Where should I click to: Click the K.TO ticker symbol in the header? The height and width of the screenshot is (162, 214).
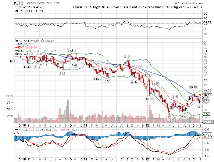tap(19, 3)
